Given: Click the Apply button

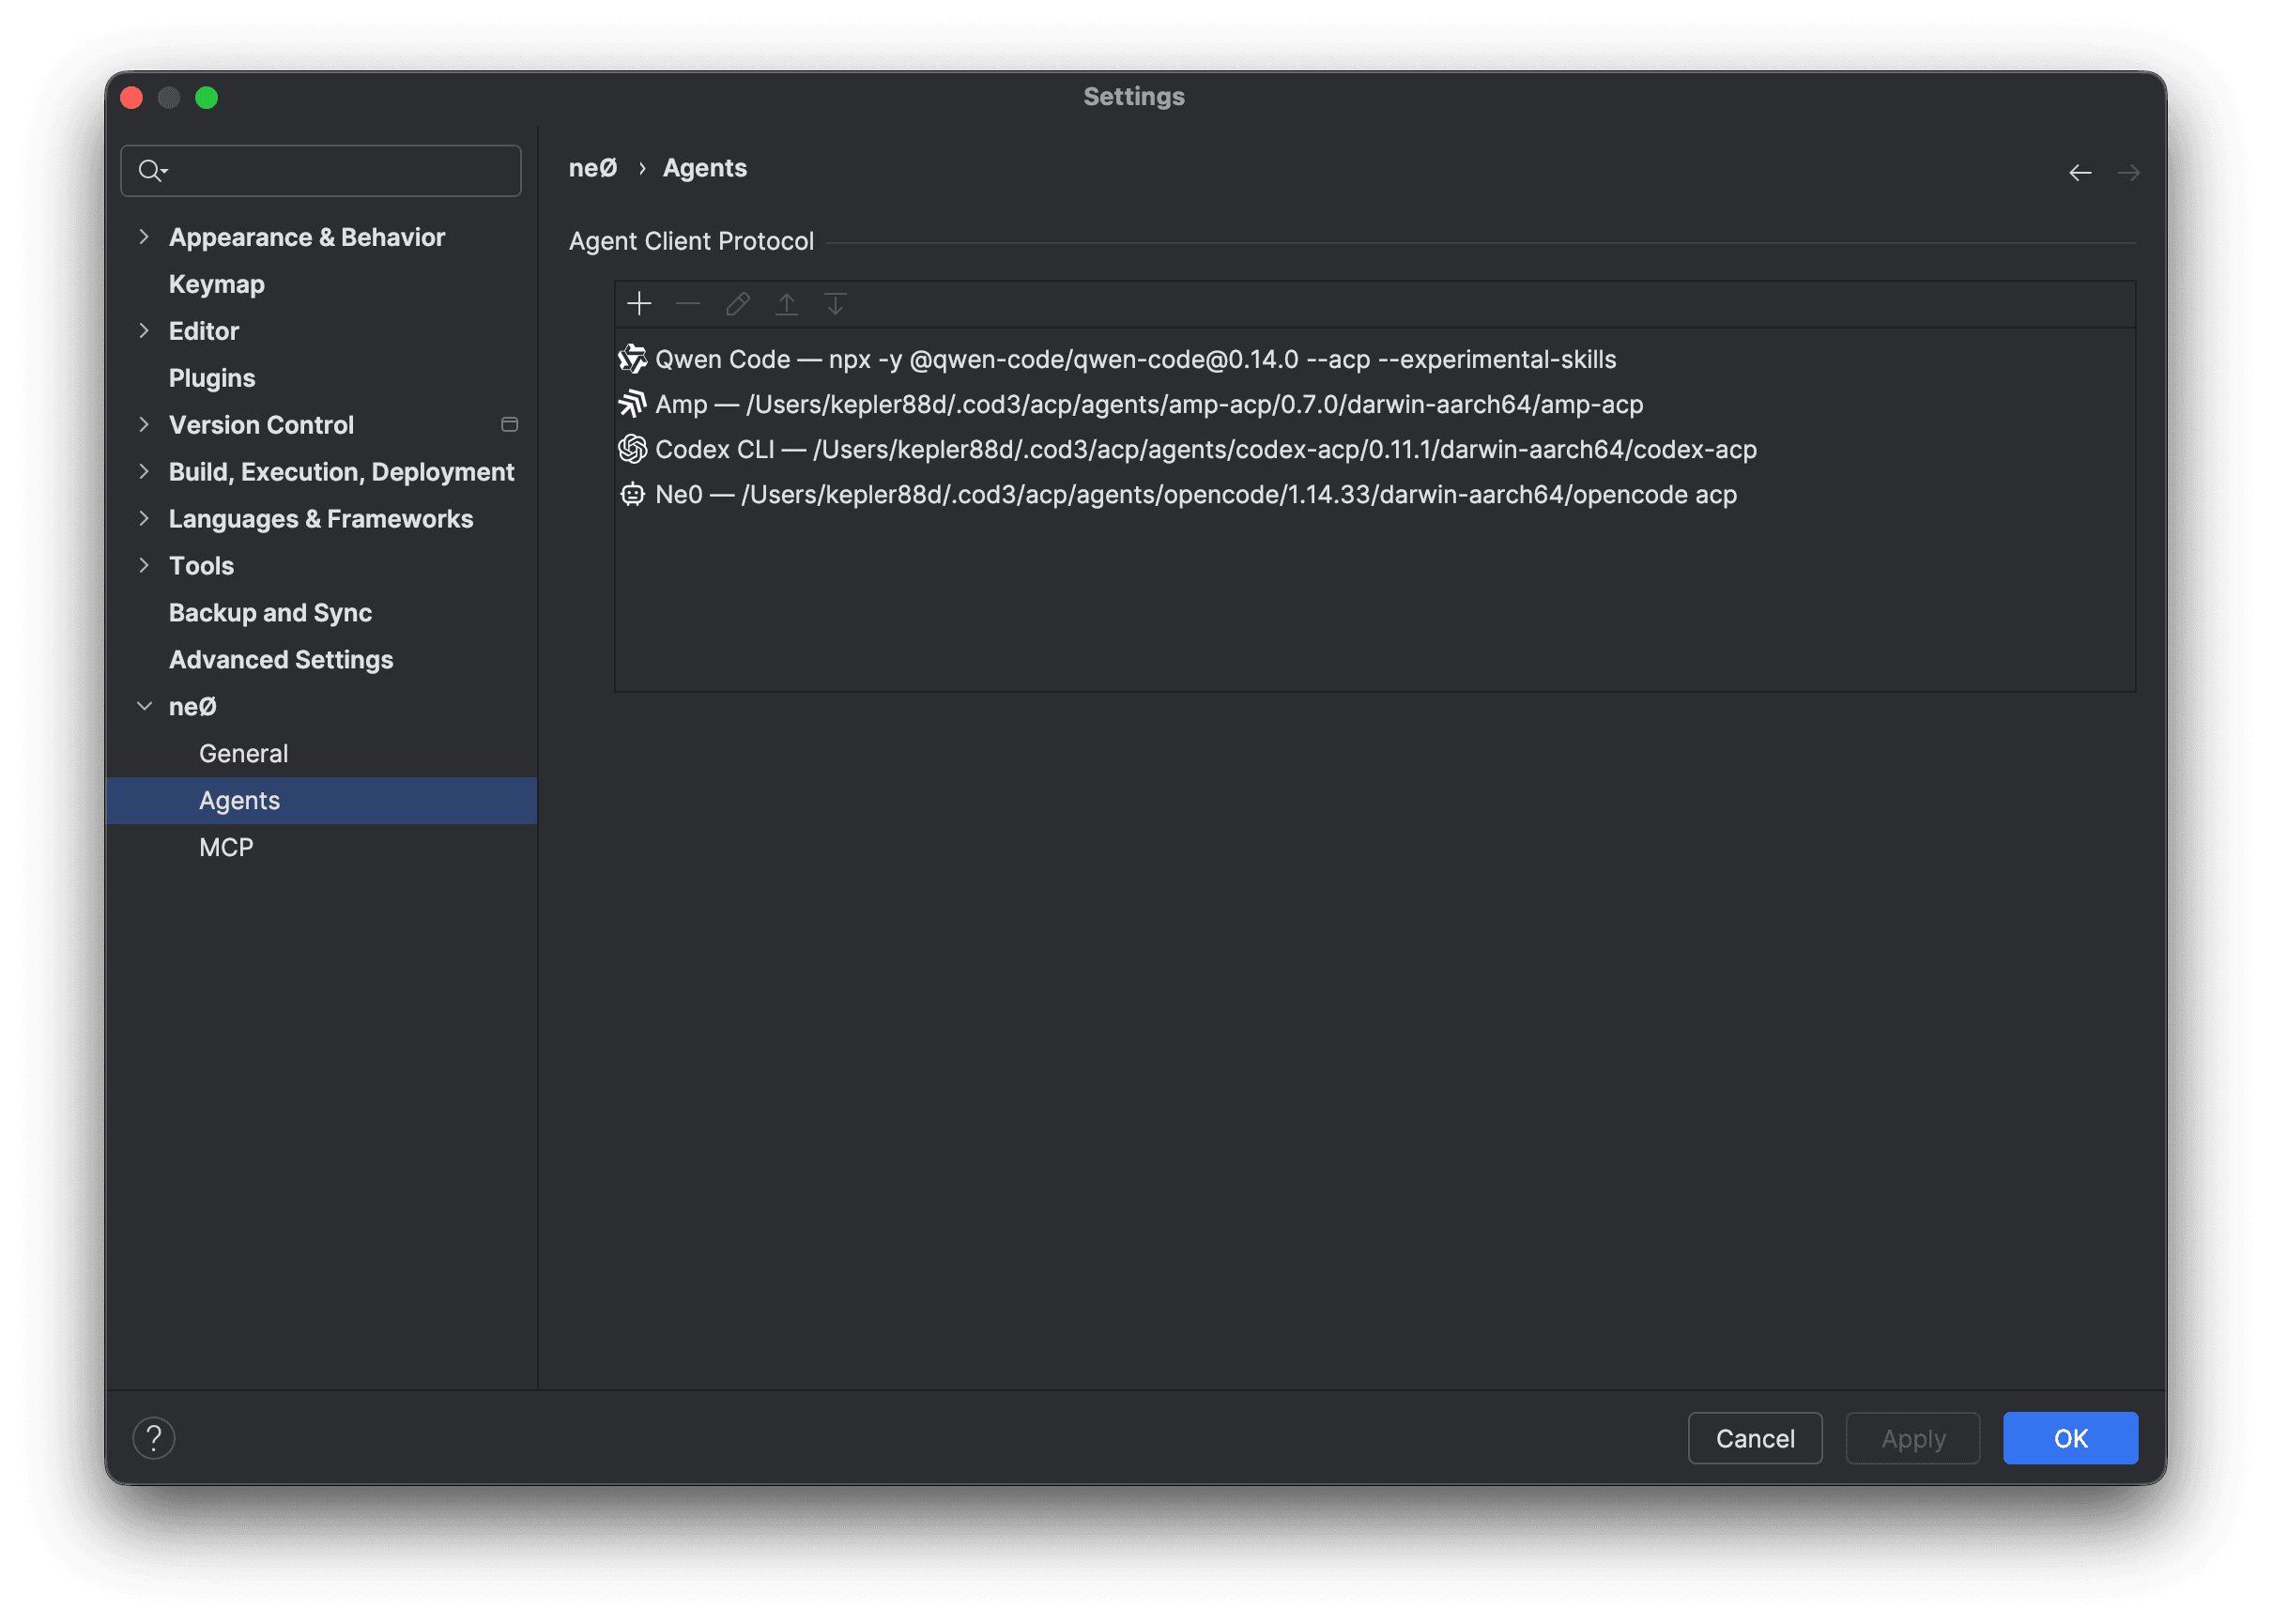Looking at the screenshot, I should (1913, 1438).
